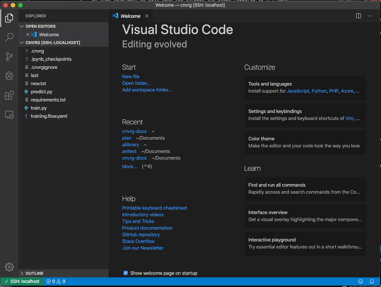Open Find and run all commands card
The image size is (381, 287).
click(305, 188)
